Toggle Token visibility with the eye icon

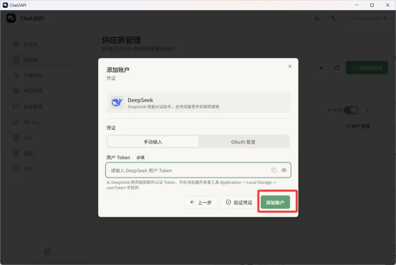point(284,170)
